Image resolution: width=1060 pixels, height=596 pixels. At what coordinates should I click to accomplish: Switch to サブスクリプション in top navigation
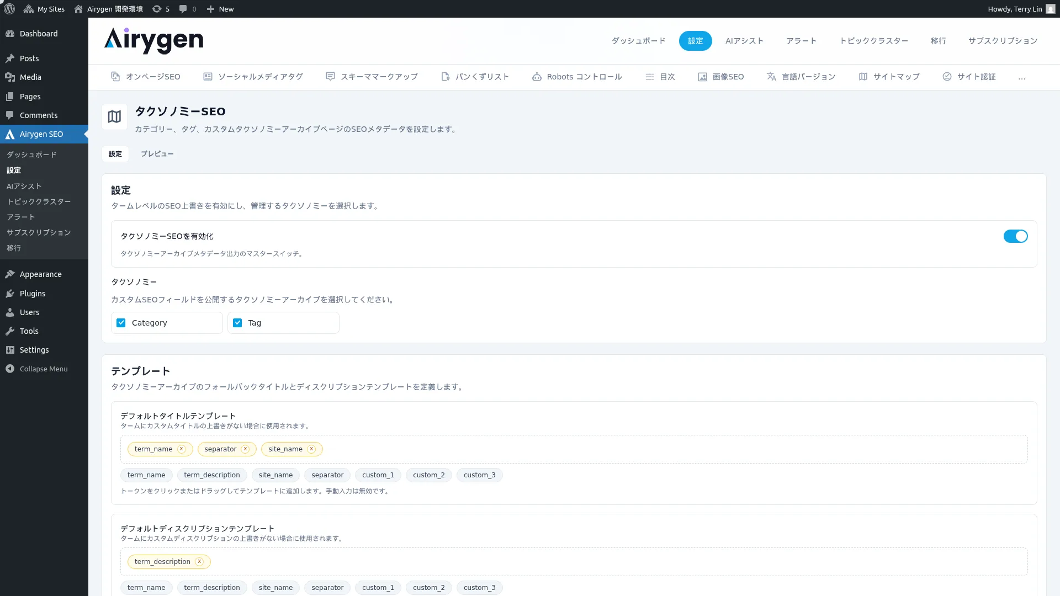[x=1003, y=41]
